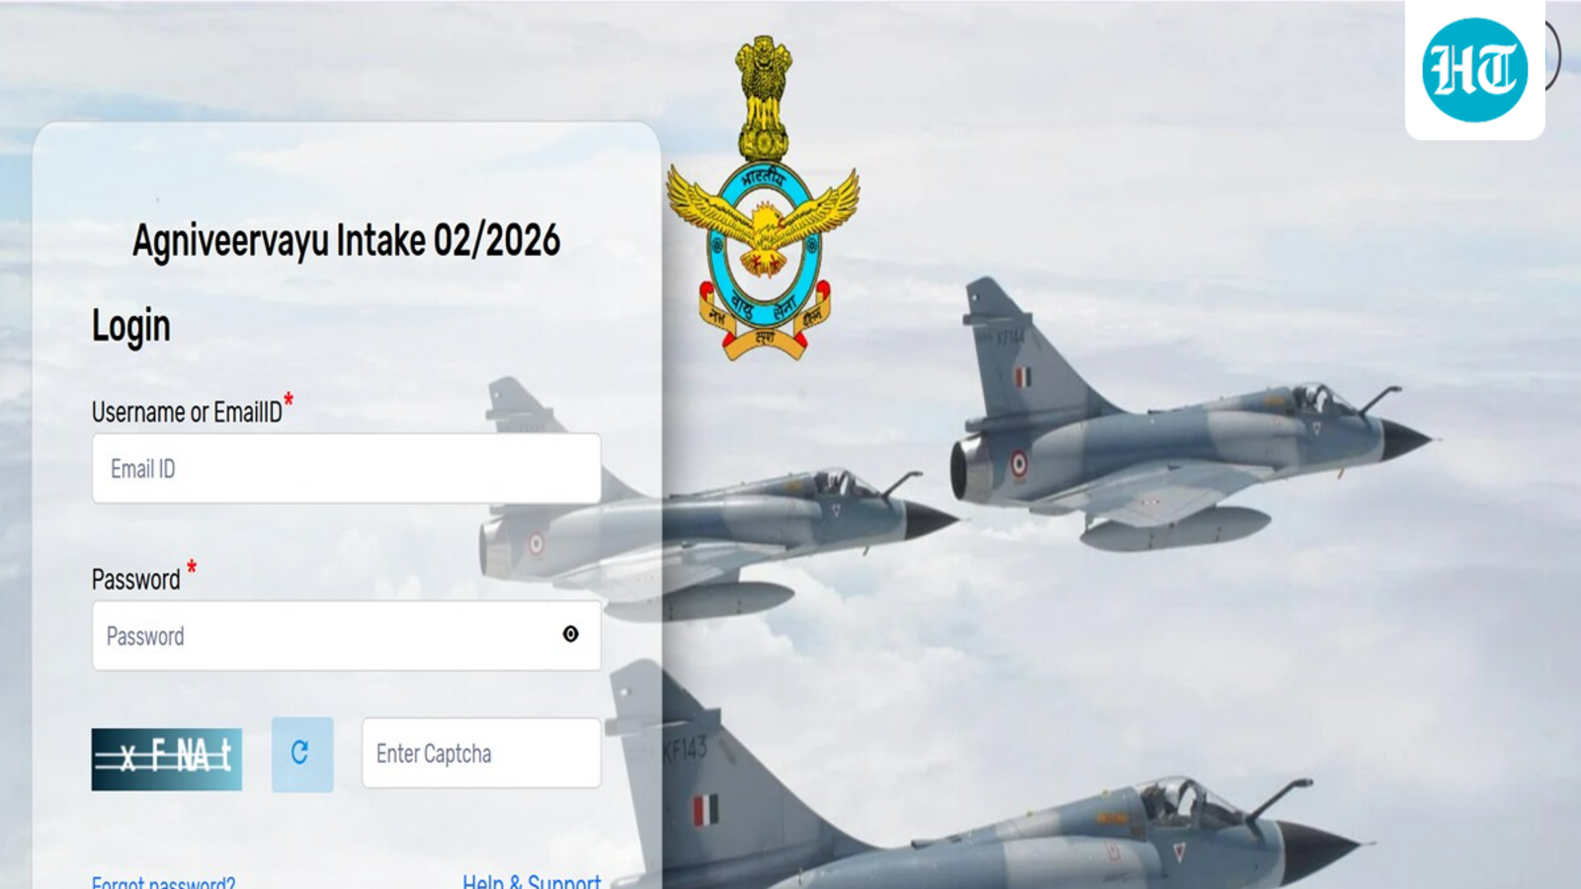Click the xFNAt captcha code image
Screen dimensions: 1581x889
point(167,759)
